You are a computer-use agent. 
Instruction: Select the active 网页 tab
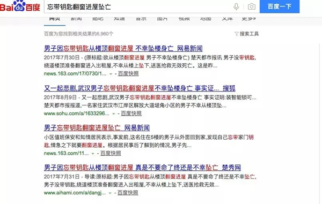pyautogui.click(x=55, y=19)
